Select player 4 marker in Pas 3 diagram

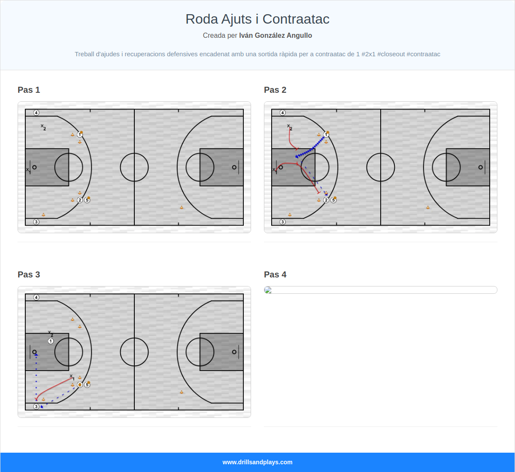[x=36, y=298]
